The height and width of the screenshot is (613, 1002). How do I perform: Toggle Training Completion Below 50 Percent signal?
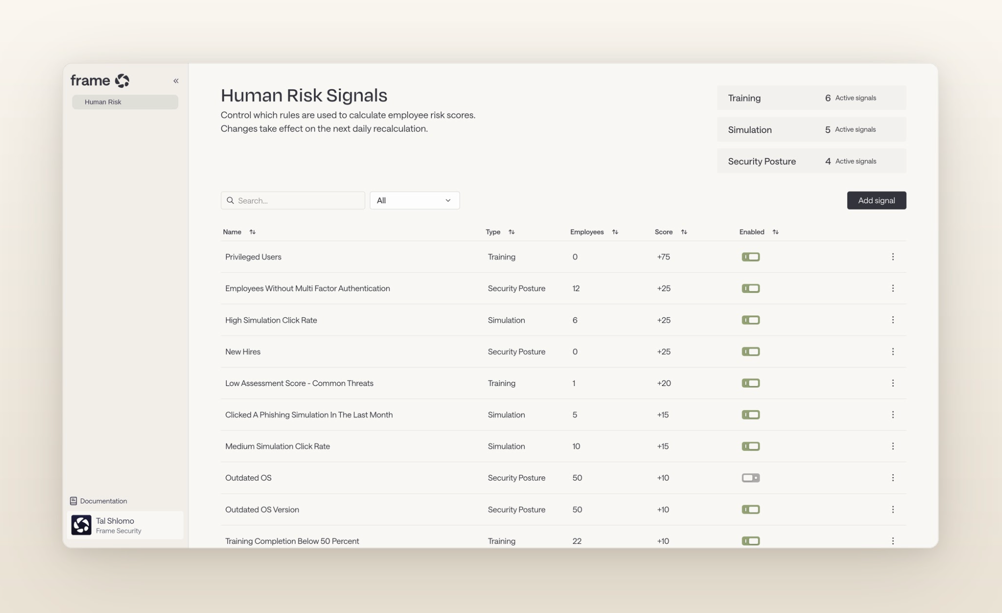(x=751, y=541)
